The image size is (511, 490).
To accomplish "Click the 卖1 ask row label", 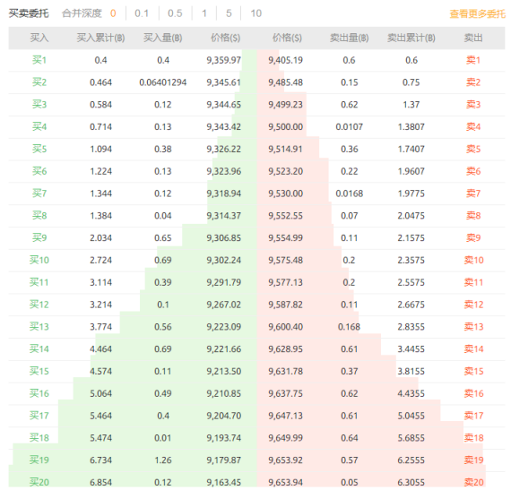I will click(472, 60).
